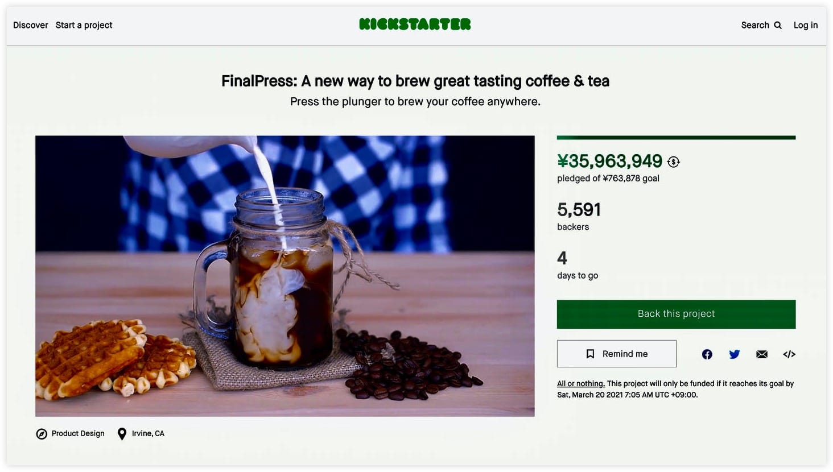Open the Discover menu
The image size is (833, 472).
(x=30, y=25)
